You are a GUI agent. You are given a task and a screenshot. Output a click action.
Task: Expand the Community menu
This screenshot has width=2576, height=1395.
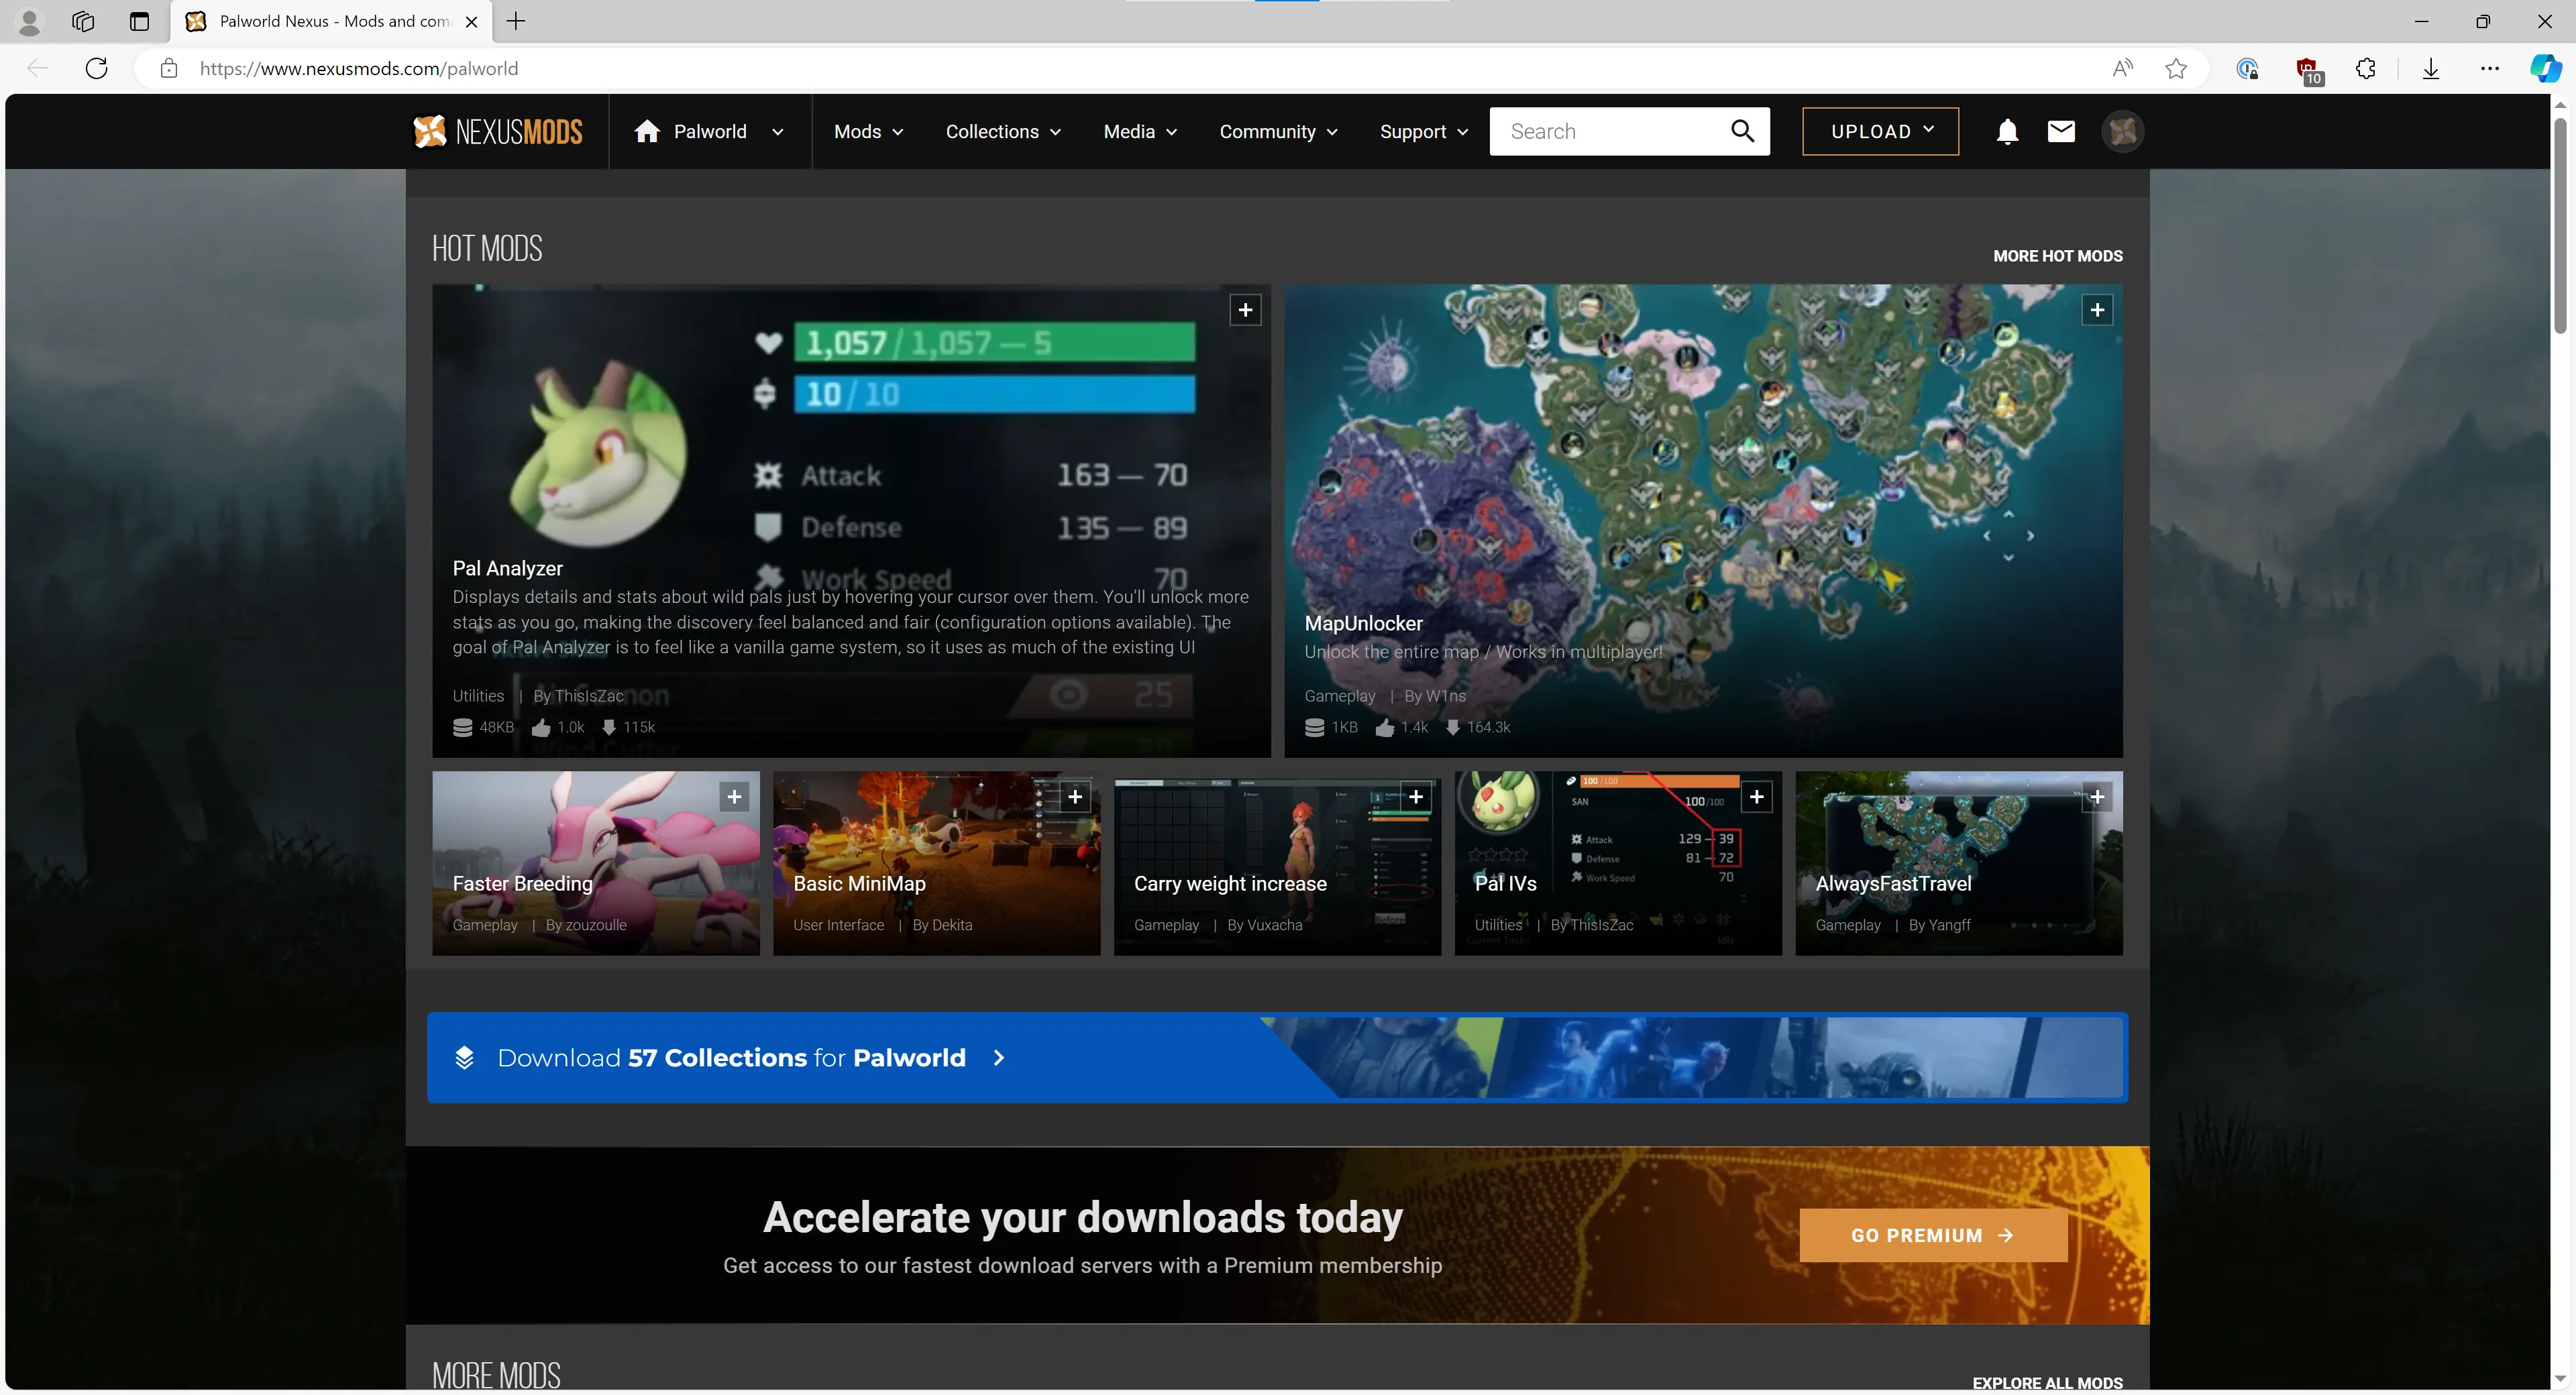click(1278, 132)
